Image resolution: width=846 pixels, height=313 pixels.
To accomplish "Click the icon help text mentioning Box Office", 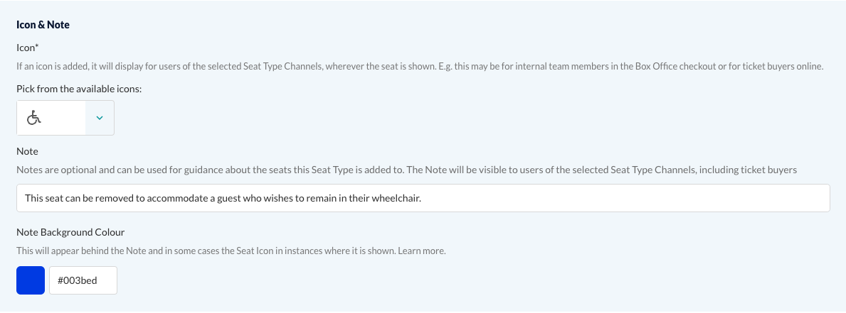I will click(421, 67).
